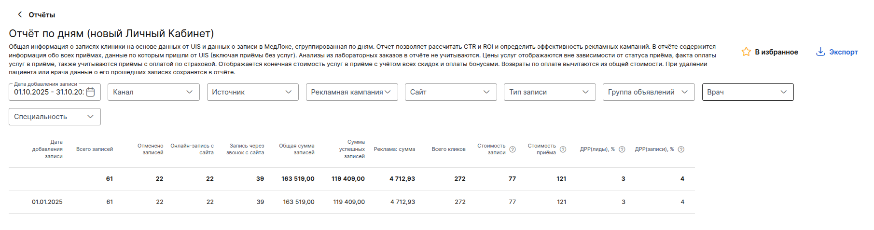Click help icon next to ДРР(лиды), %
The image size is (874, 230).
[x=622, y=149]
